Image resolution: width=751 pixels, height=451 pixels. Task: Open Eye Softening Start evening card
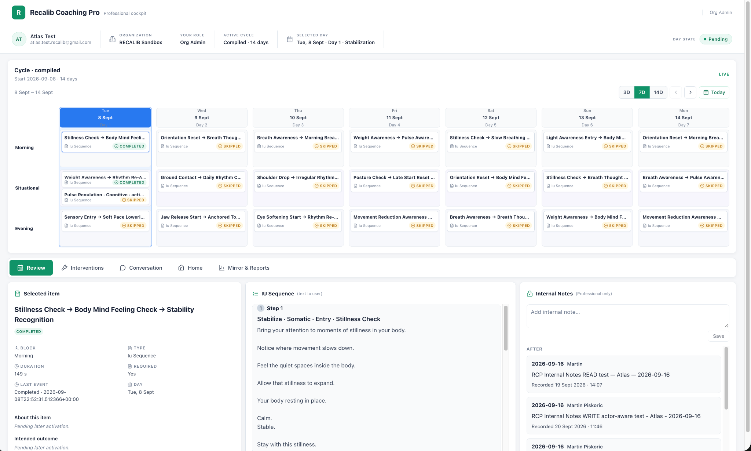click(x=298, y=221)
